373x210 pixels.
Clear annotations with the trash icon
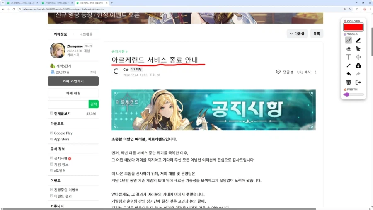[349, 82]
